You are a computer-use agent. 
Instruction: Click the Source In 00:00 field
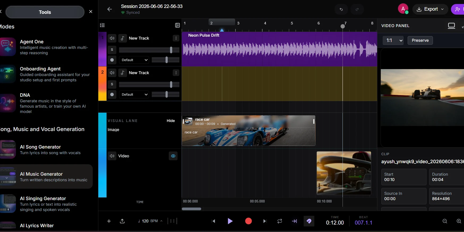pos(404,196)
